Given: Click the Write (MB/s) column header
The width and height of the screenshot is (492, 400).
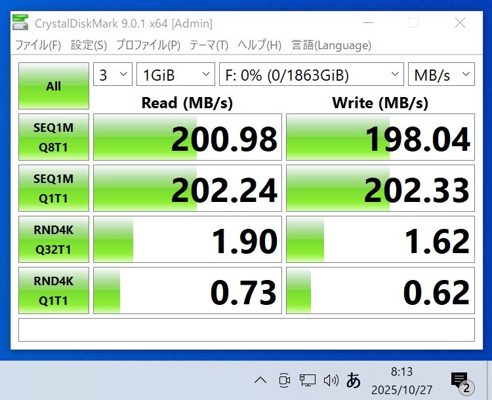Looking at the screenshot, I should pos(380,103).
